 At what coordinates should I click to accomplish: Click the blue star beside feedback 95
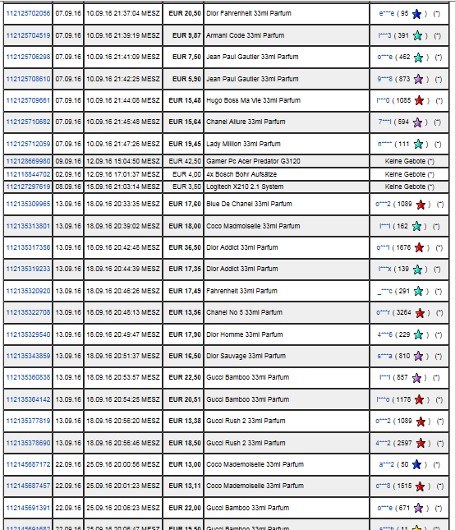click(x=417, y=14)
